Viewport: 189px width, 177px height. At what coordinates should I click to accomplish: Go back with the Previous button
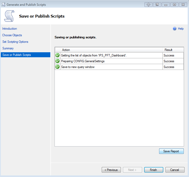[111, 170]
